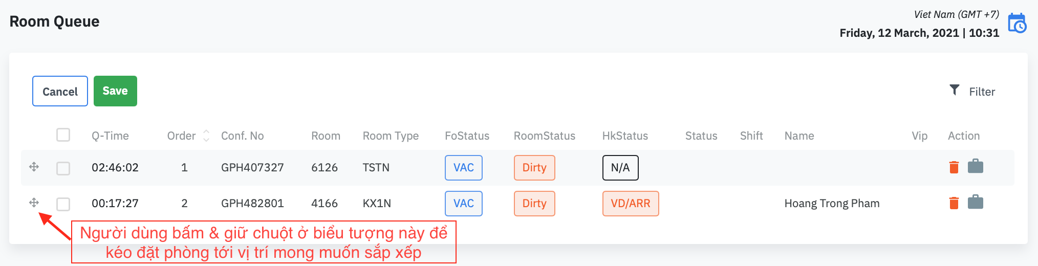Delete room 4166 from the queue
This screenshot has height=266, width=1038.
pos(954,203)
